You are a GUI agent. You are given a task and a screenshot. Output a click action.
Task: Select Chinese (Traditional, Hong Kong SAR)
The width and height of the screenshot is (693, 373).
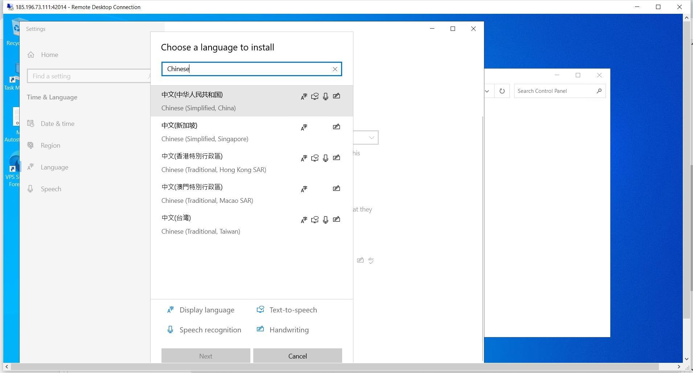point(251,163)
